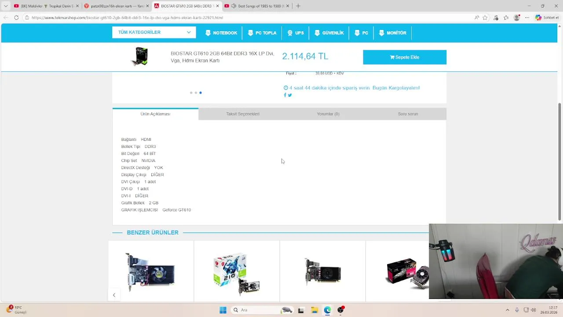
Task: Open tab search dropdown at tab strip start
Action: pos(6,6)
